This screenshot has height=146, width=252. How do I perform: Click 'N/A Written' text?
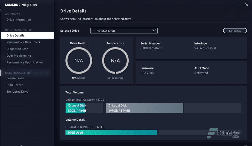click(x=79, y=78)
